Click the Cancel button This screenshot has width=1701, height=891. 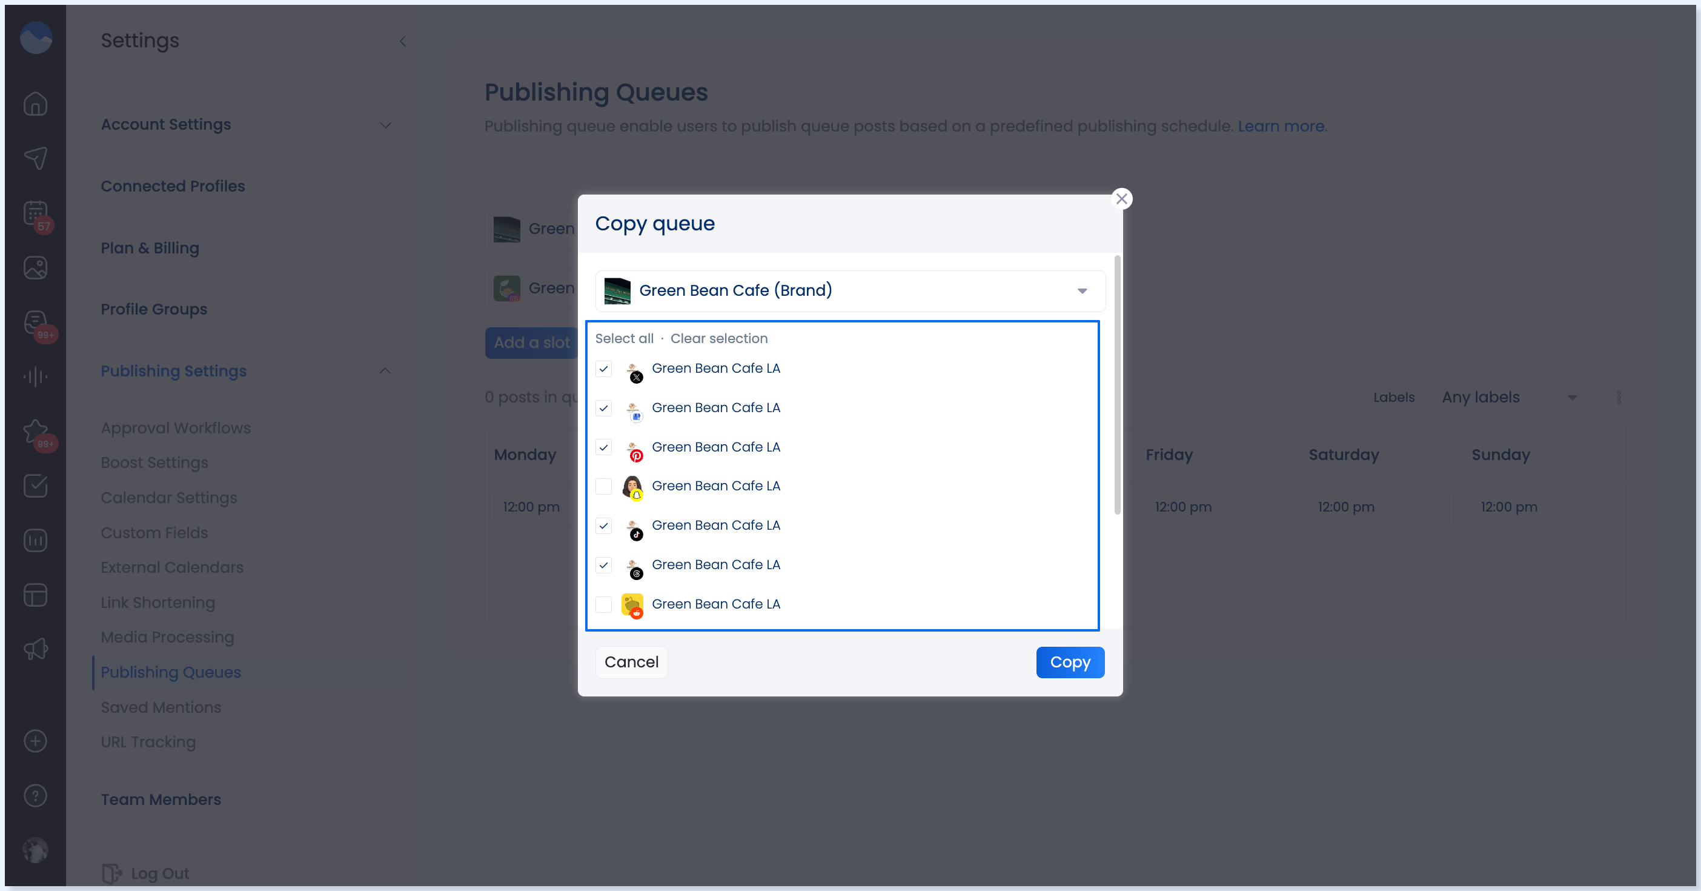point(631,662)
